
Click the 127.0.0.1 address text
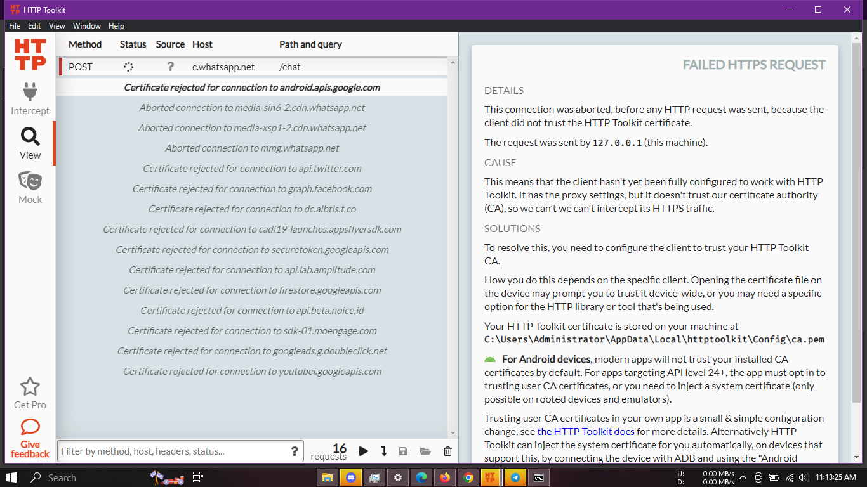tap(617, 143)
